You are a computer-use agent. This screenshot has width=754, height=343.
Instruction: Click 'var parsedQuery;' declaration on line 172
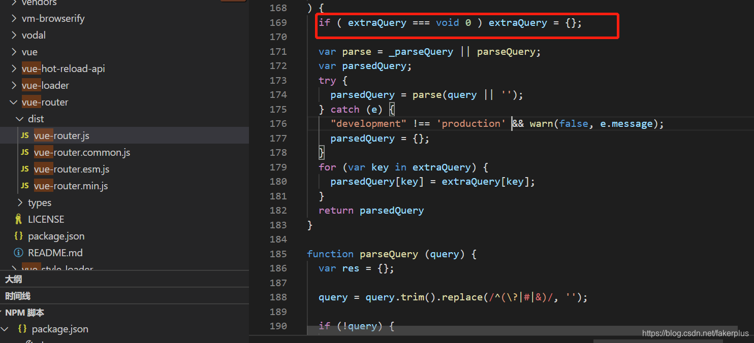[x=365, y=66]
